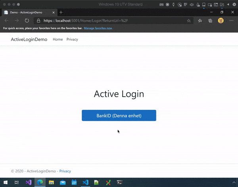Screen dimensions: 238x187
Task: Click the address bar URL field
Action: (111, 21)
